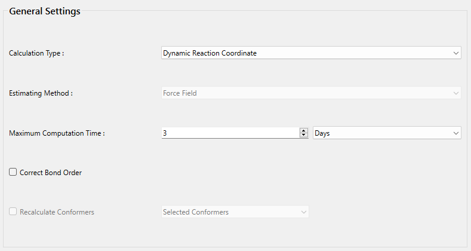Click the up arrow of the computation time spinner

304,130
